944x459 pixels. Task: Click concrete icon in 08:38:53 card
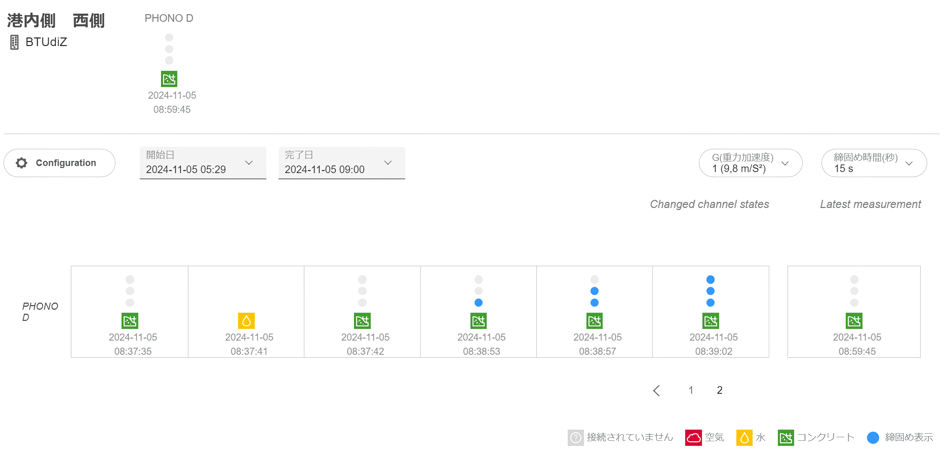click(x=478, y=321)
